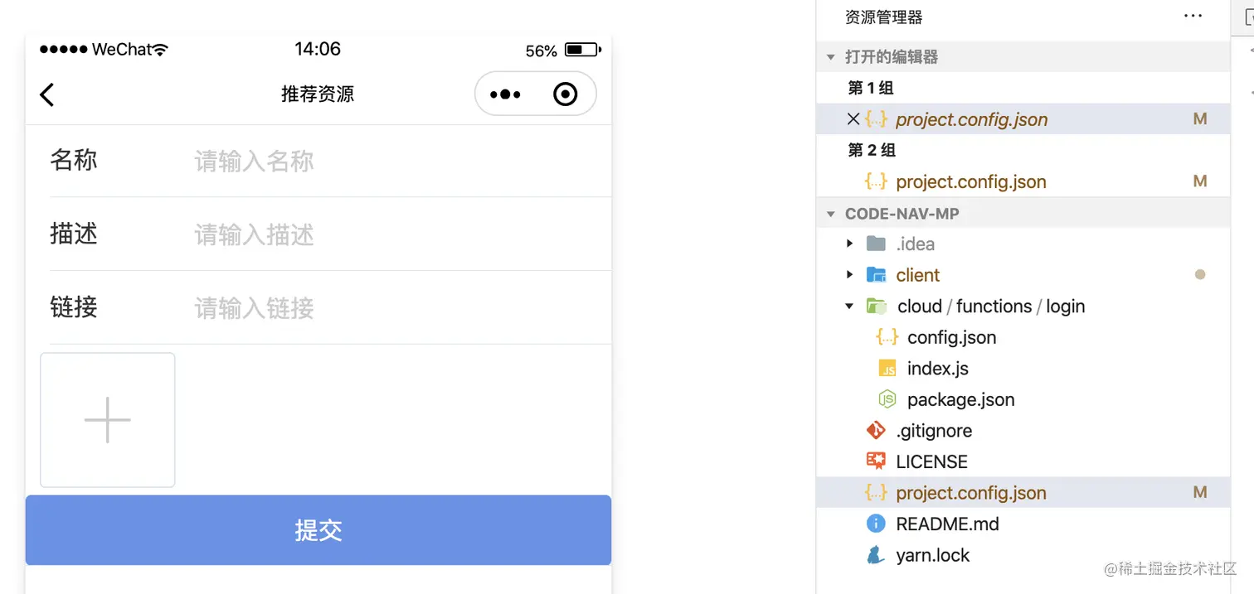Click the battery icon in phone status bar
Screen dimensions: 1254x594
click(583, 51)
